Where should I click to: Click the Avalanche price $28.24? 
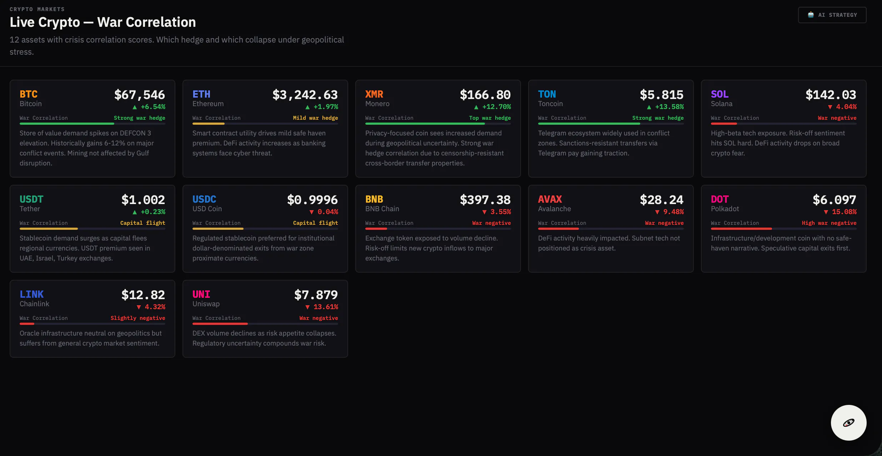[x=662, y=200]
